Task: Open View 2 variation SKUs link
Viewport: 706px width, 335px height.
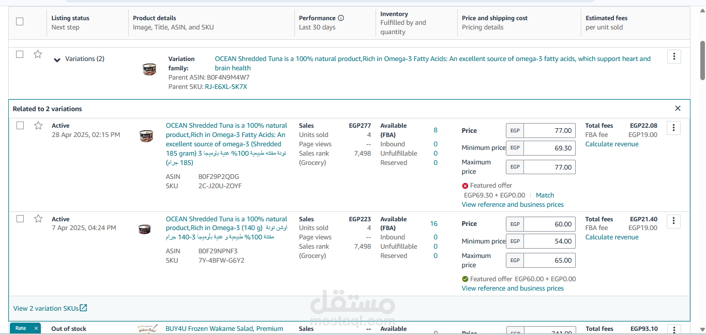Action: click(x=50, y=308)
